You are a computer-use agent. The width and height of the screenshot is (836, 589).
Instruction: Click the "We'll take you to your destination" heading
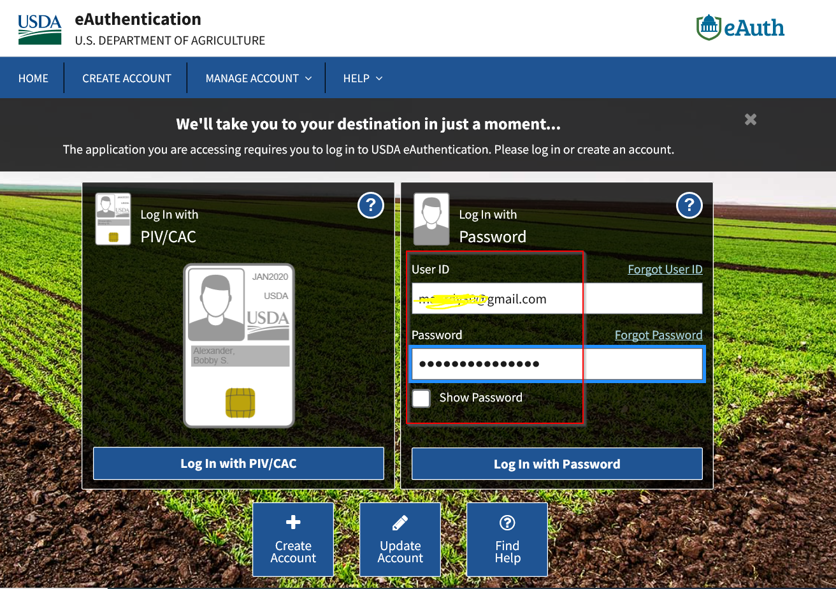tap(368, 124)
